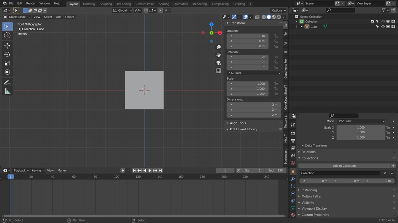The height and width of the screenshot is (223, 398).
Task: Open the Render menu
Action: (x=31, y=3)
